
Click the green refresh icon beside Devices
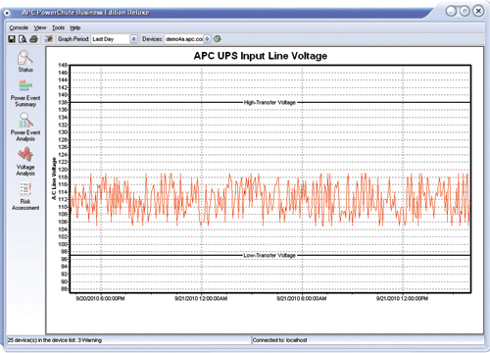pos(218,39)
